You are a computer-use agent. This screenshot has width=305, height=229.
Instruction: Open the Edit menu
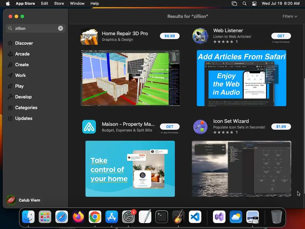(x=45, y=3)
